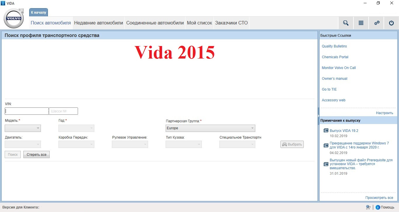Switch to Заказчики СТО tab
This screenshot has width=399, height=212.
click(231, 23)
